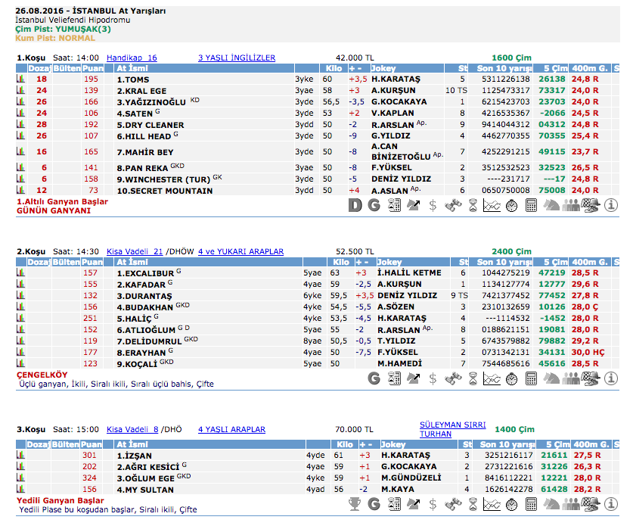Open the calculator icon for race 2

click(x=532, y=378)
